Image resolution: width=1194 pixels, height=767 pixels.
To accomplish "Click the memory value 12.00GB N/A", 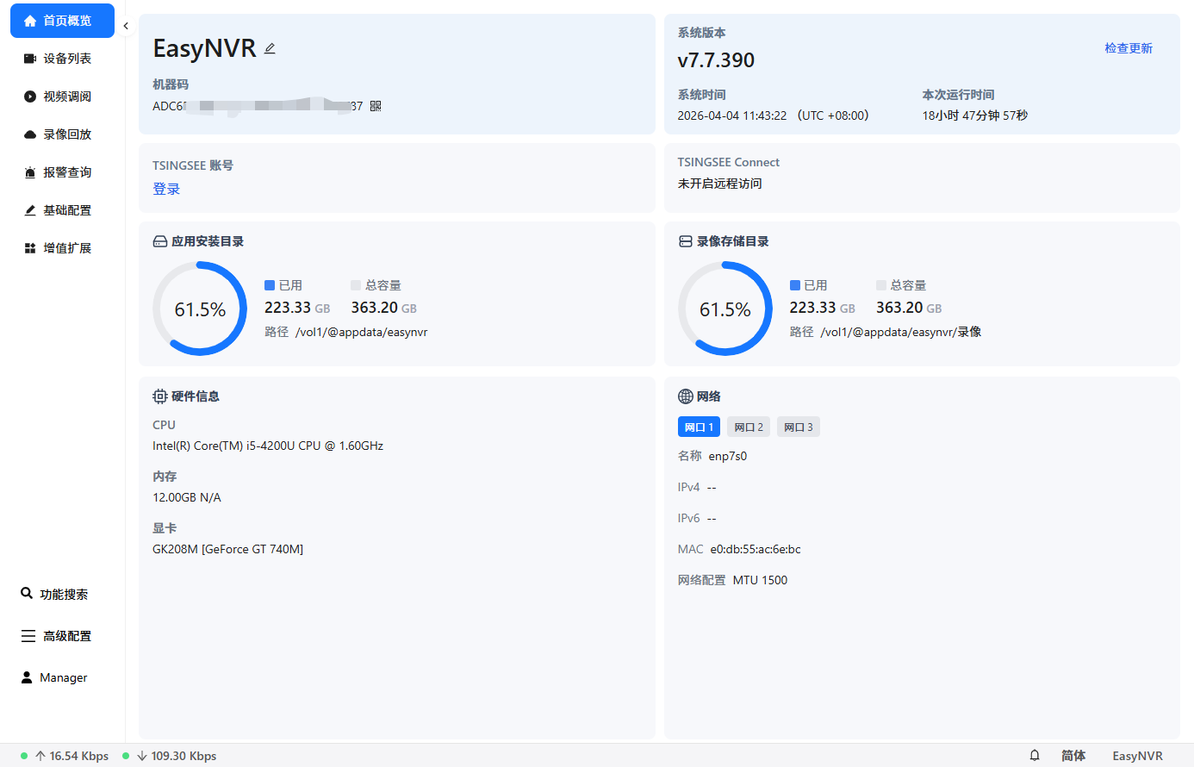I will [187, 497].
